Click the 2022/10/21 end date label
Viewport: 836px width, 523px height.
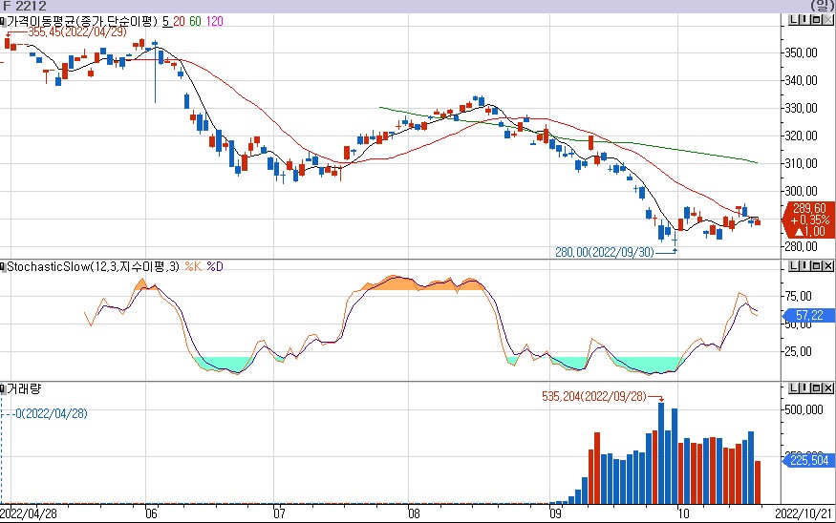[x=804, y=514]
